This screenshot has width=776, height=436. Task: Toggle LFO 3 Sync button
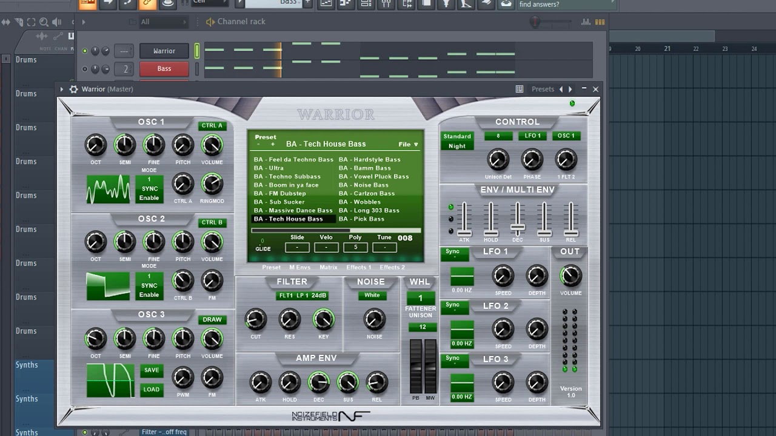(x=455, y=360)
